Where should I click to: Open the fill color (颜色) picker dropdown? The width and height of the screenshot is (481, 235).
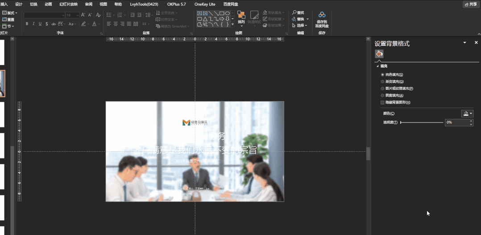[467, 113]
